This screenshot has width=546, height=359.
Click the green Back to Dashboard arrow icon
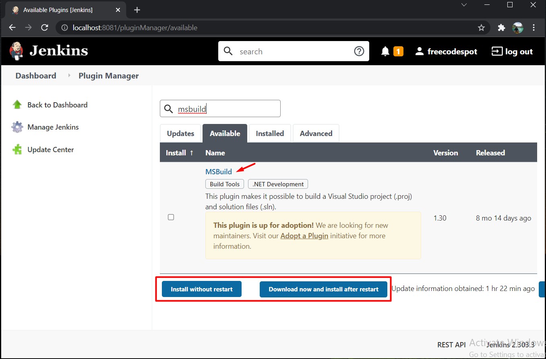(x=17, y=105)
